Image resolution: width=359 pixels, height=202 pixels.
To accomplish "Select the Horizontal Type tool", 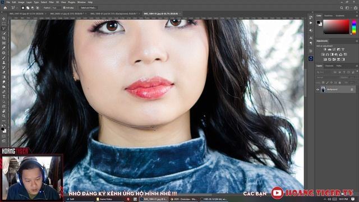I will click(x=4, y=97).
